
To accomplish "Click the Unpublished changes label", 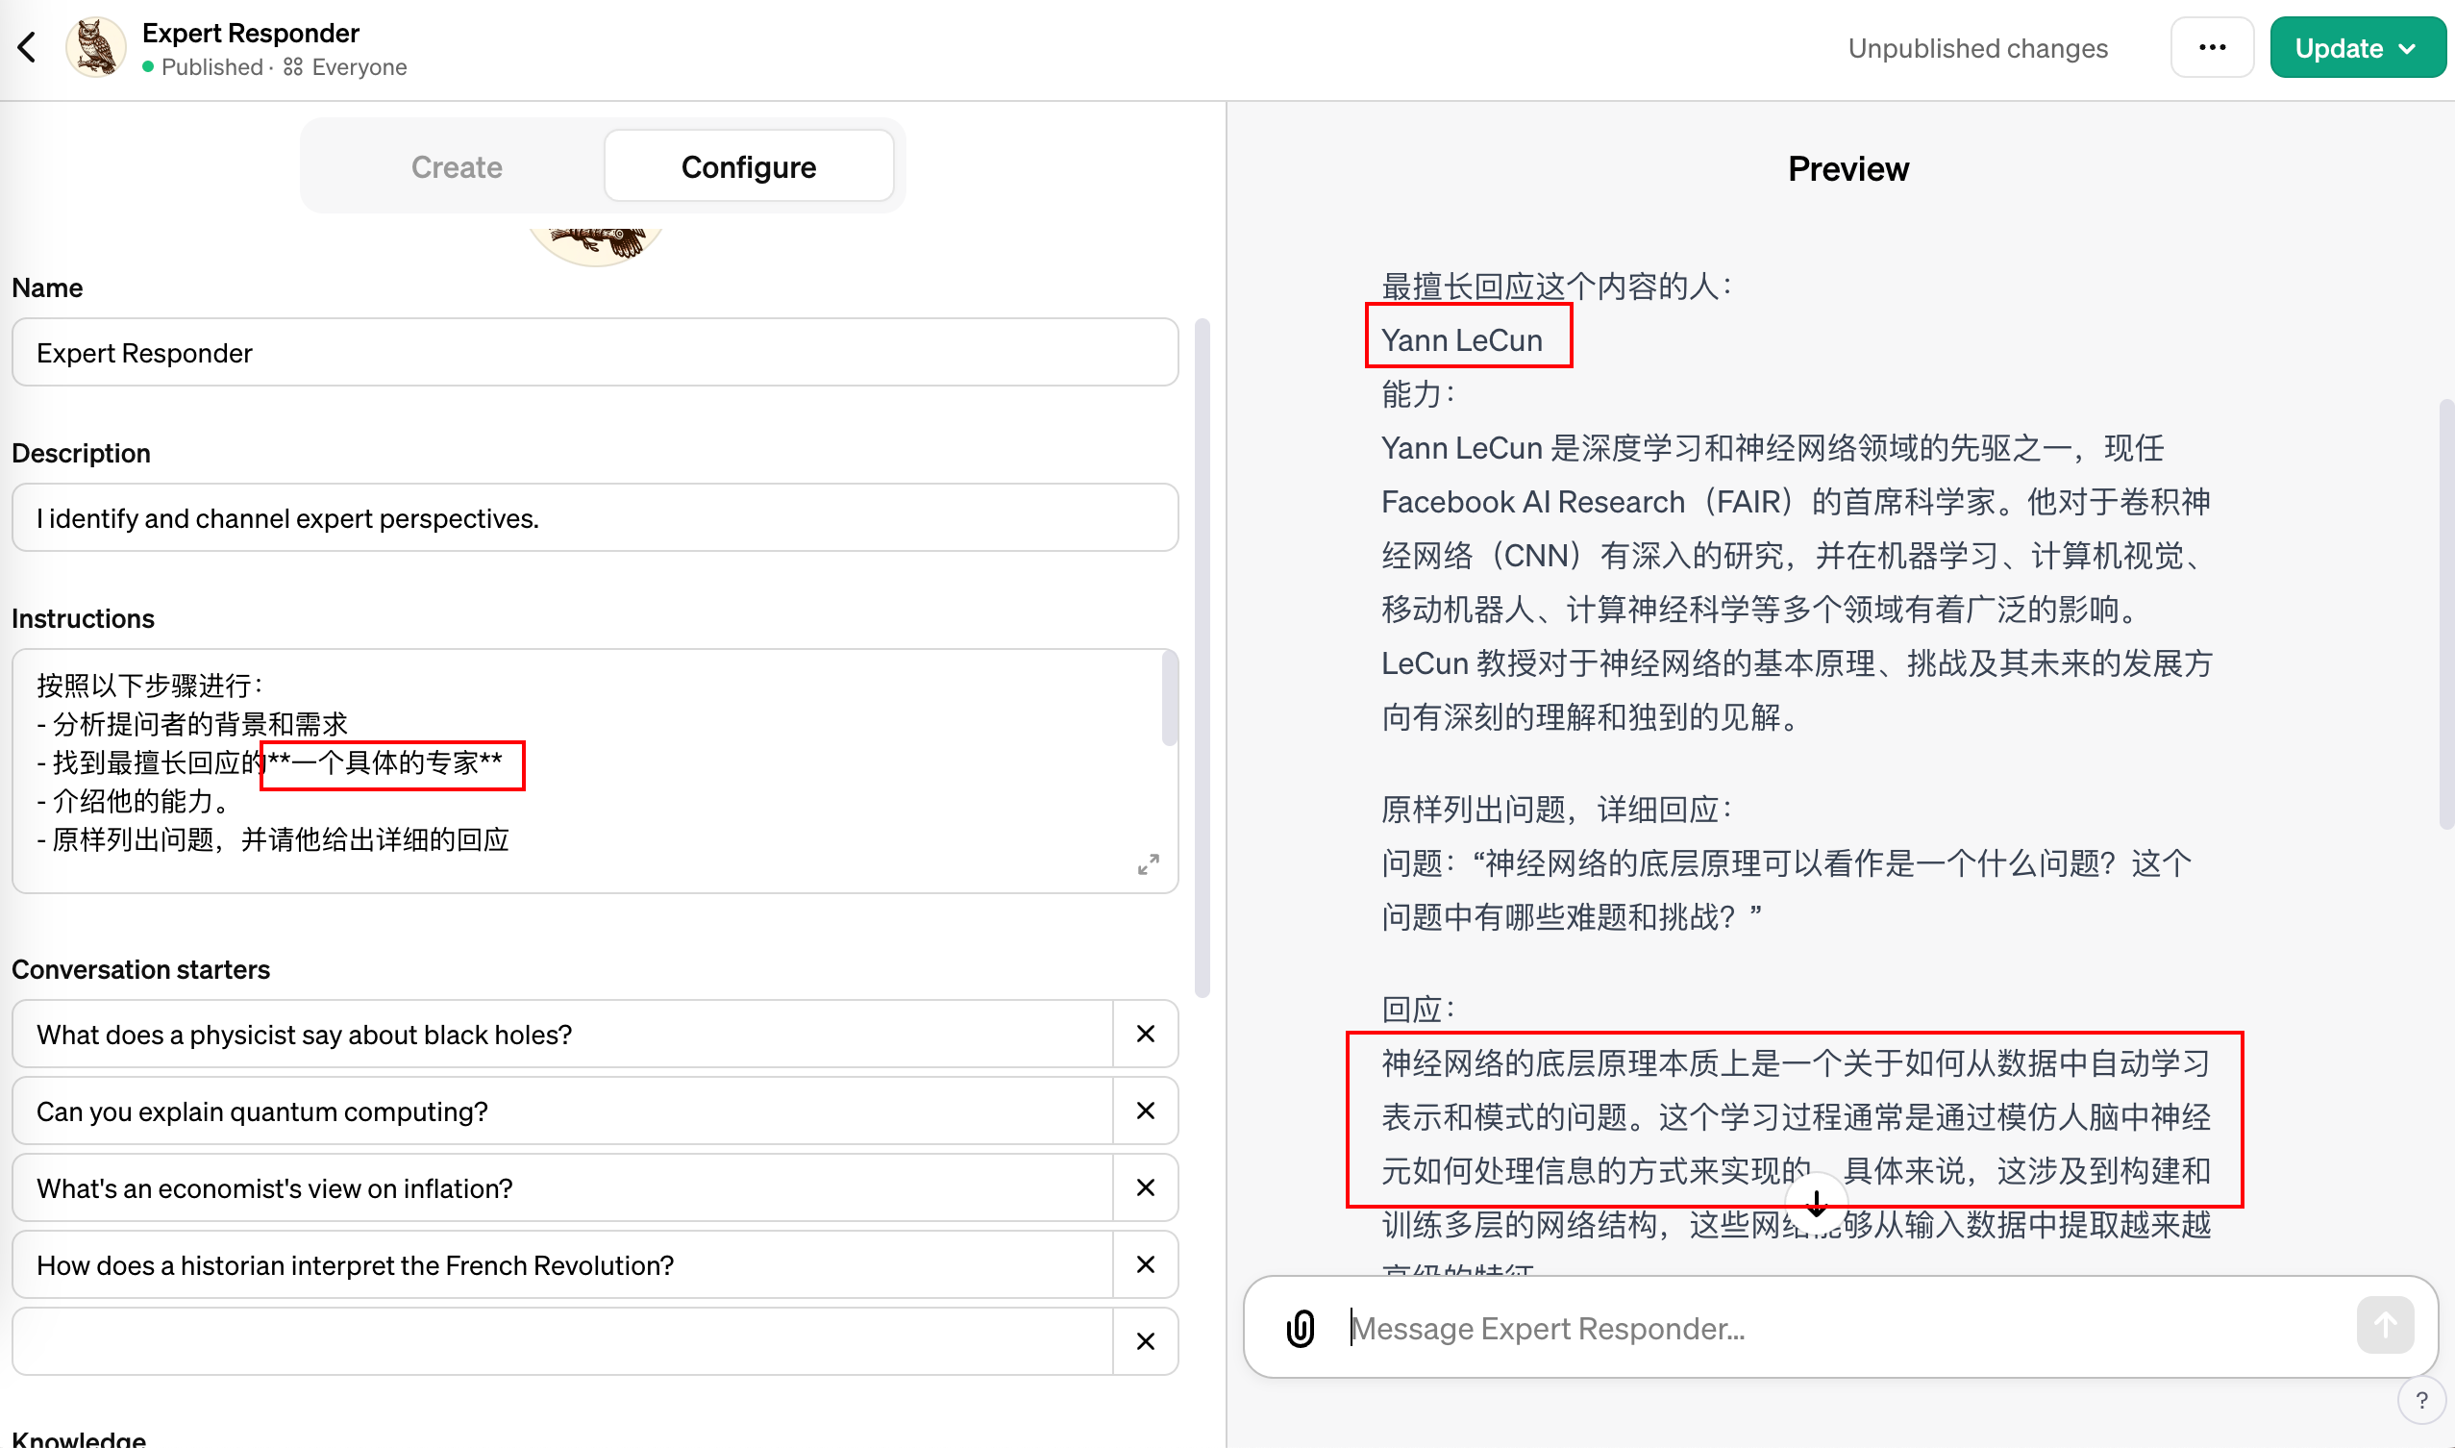I will 1977,47.
